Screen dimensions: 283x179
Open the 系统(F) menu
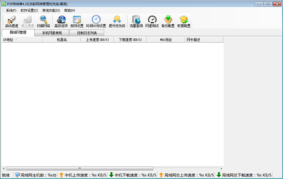tap(11, 10)
